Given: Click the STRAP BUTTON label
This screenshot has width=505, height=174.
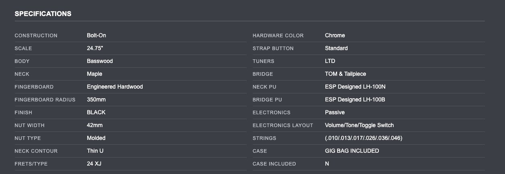Looking at the screenshot, I should coord(273,49).
